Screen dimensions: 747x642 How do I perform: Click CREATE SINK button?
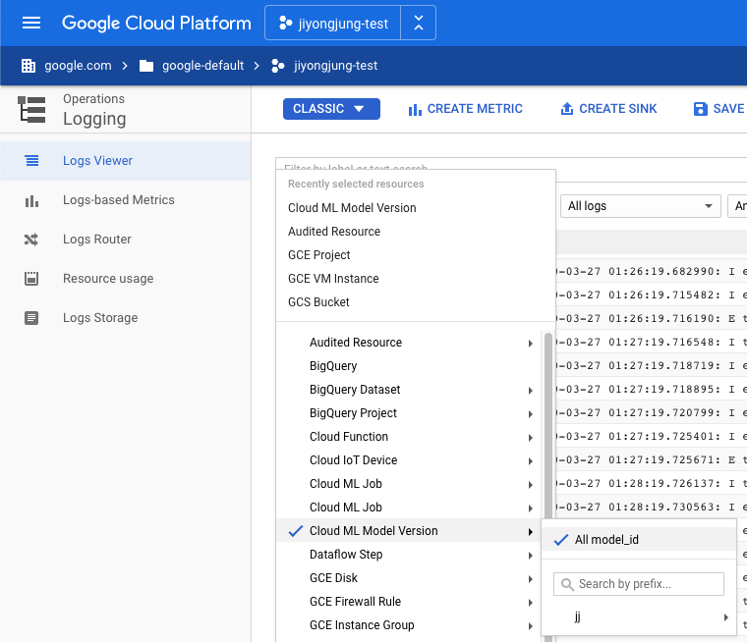(608, 109)
